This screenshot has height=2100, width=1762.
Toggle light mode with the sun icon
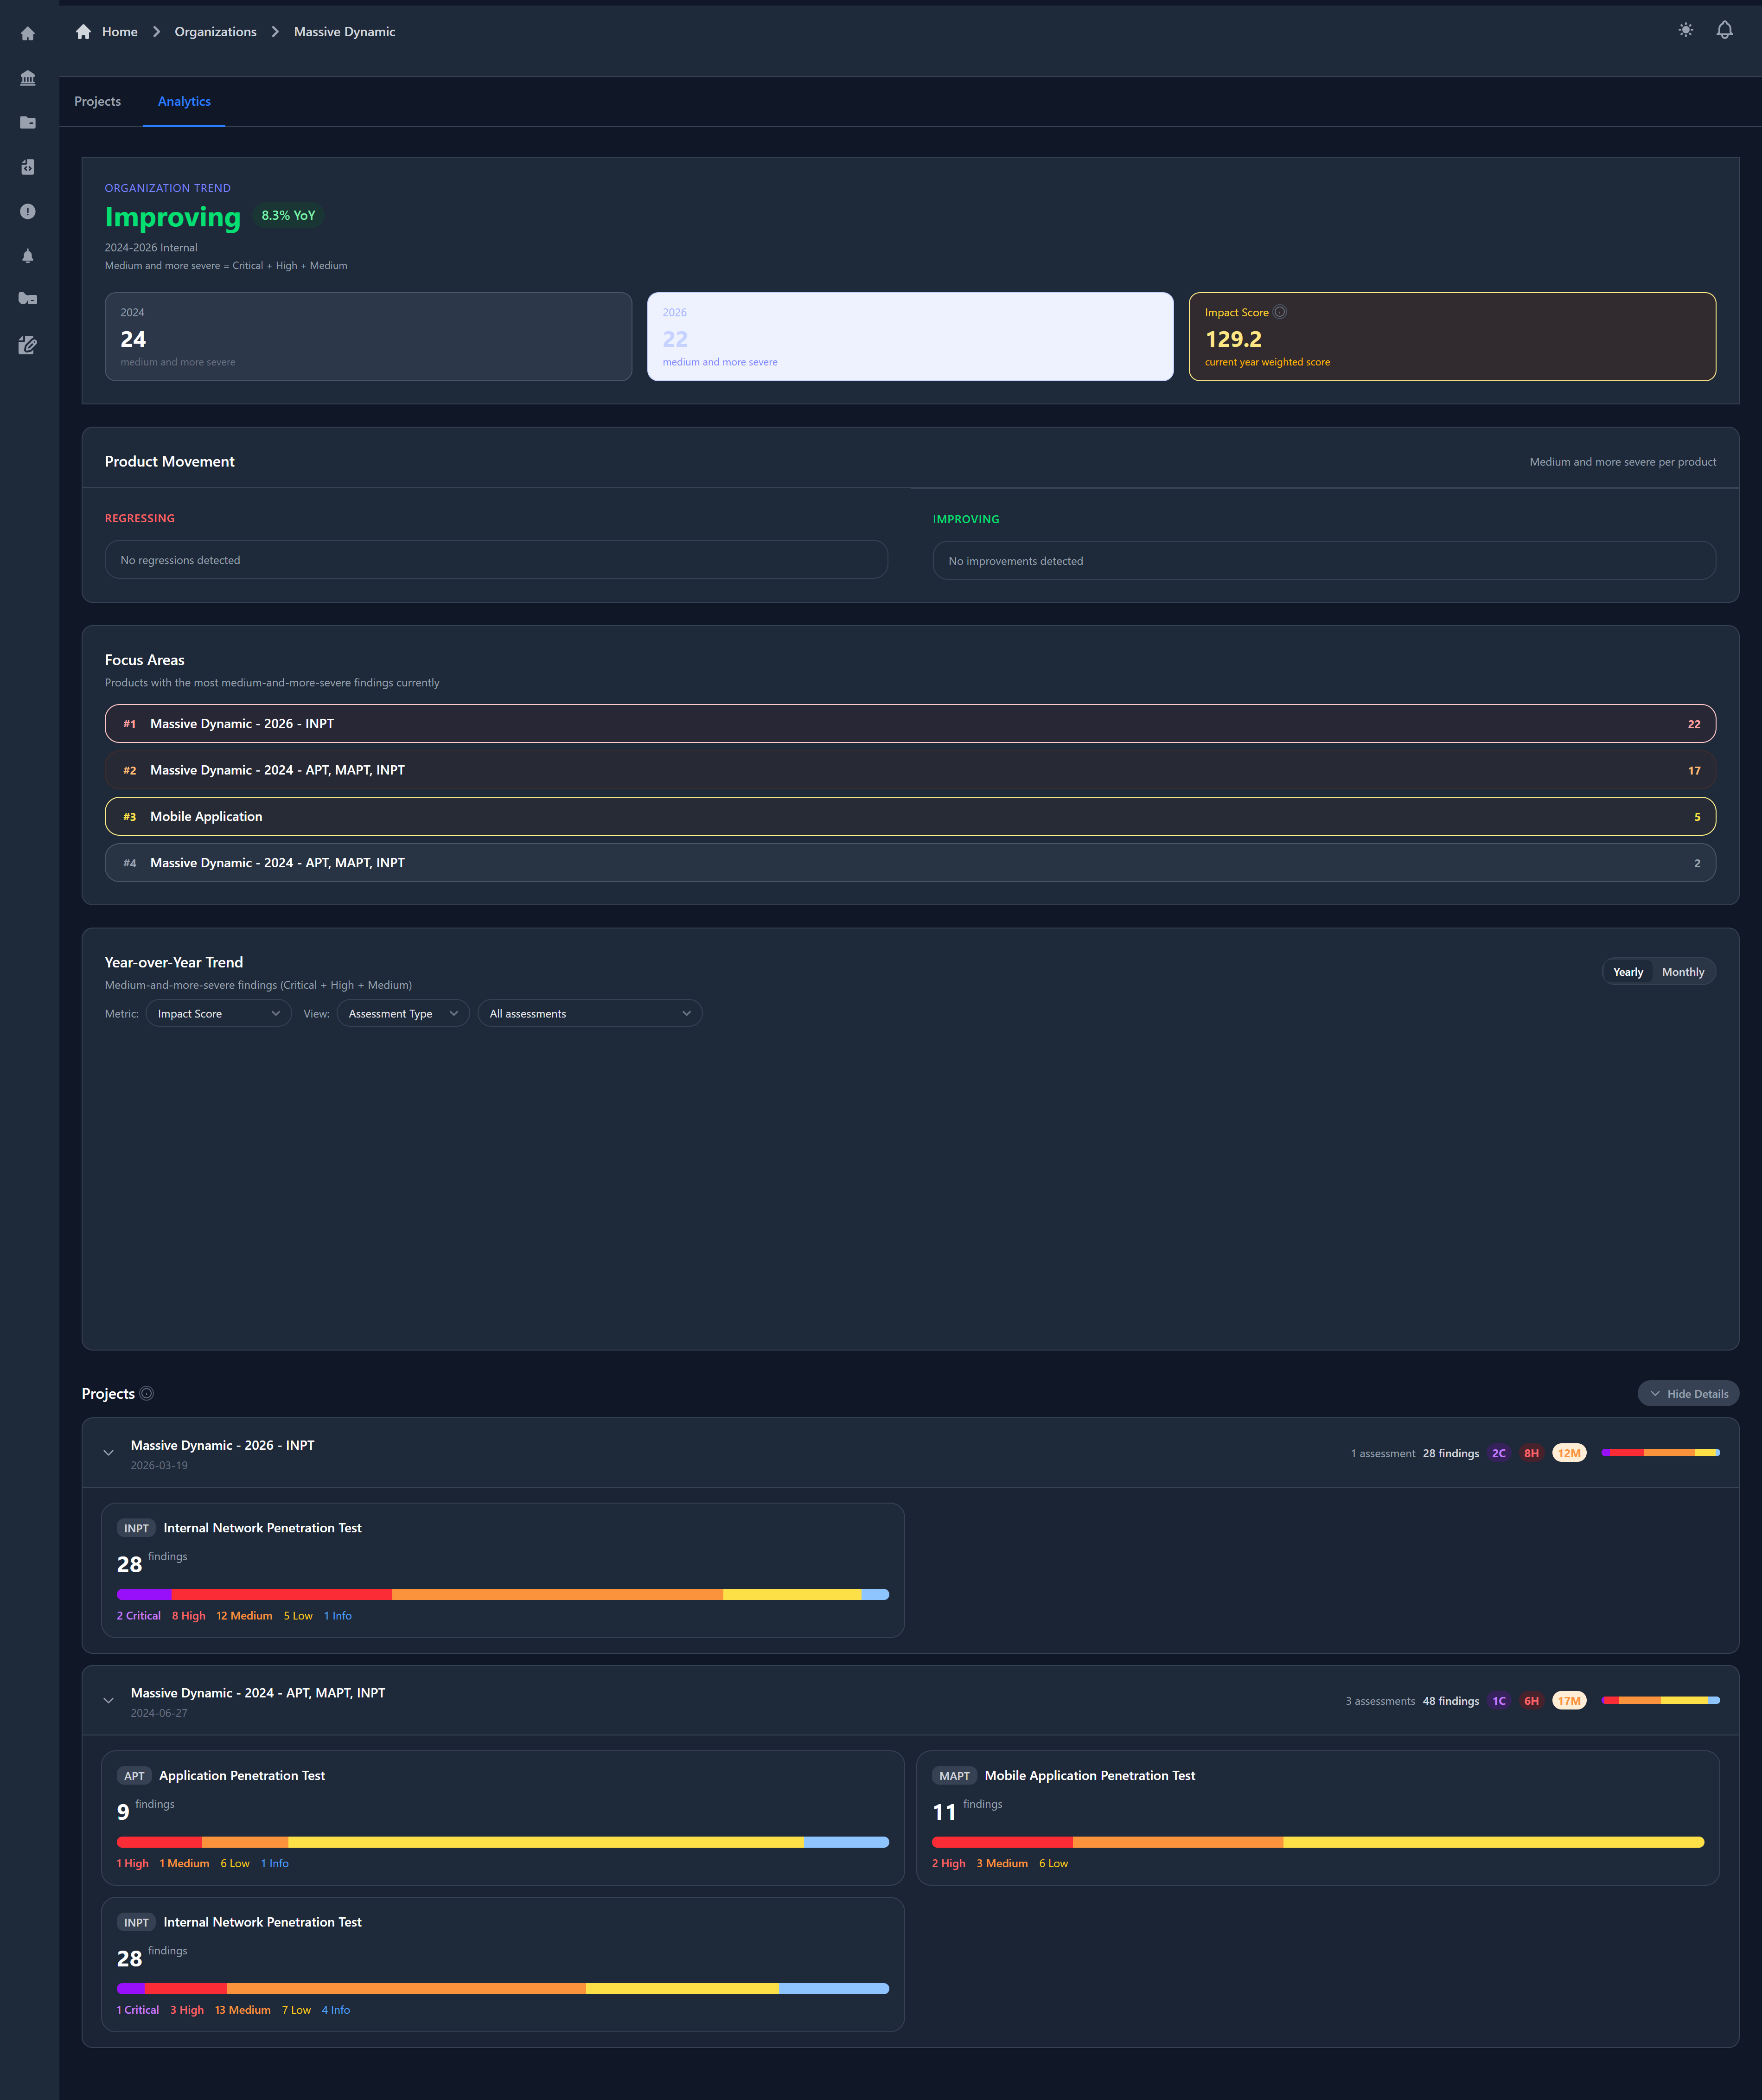pyautogui.click(x=1685, y=30)
